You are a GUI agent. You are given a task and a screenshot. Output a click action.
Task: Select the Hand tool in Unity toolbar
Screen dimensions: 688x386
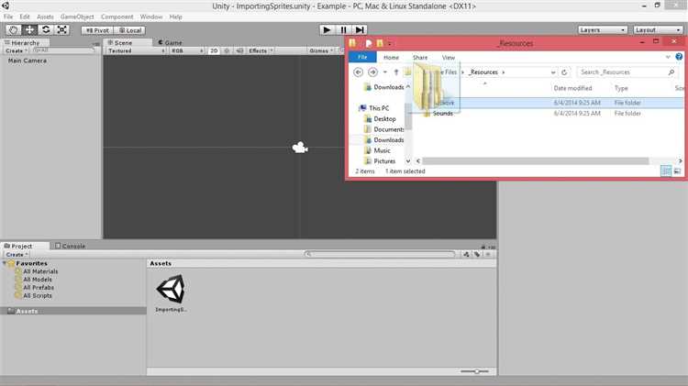pos(13,30)
